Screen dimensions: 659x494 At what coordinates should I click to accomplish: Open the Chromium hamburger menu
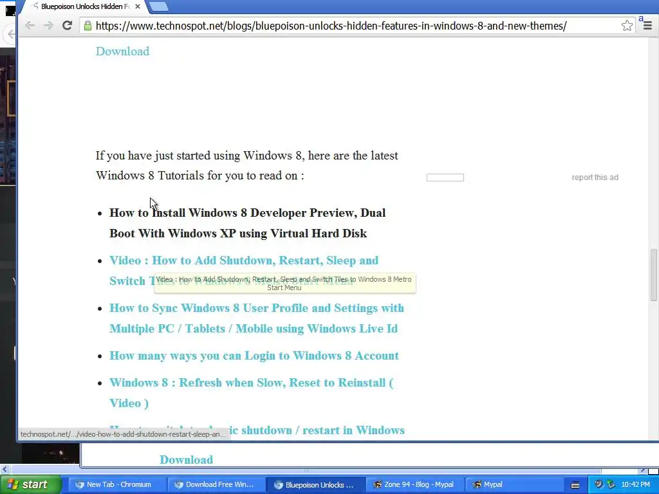[647, 26]
